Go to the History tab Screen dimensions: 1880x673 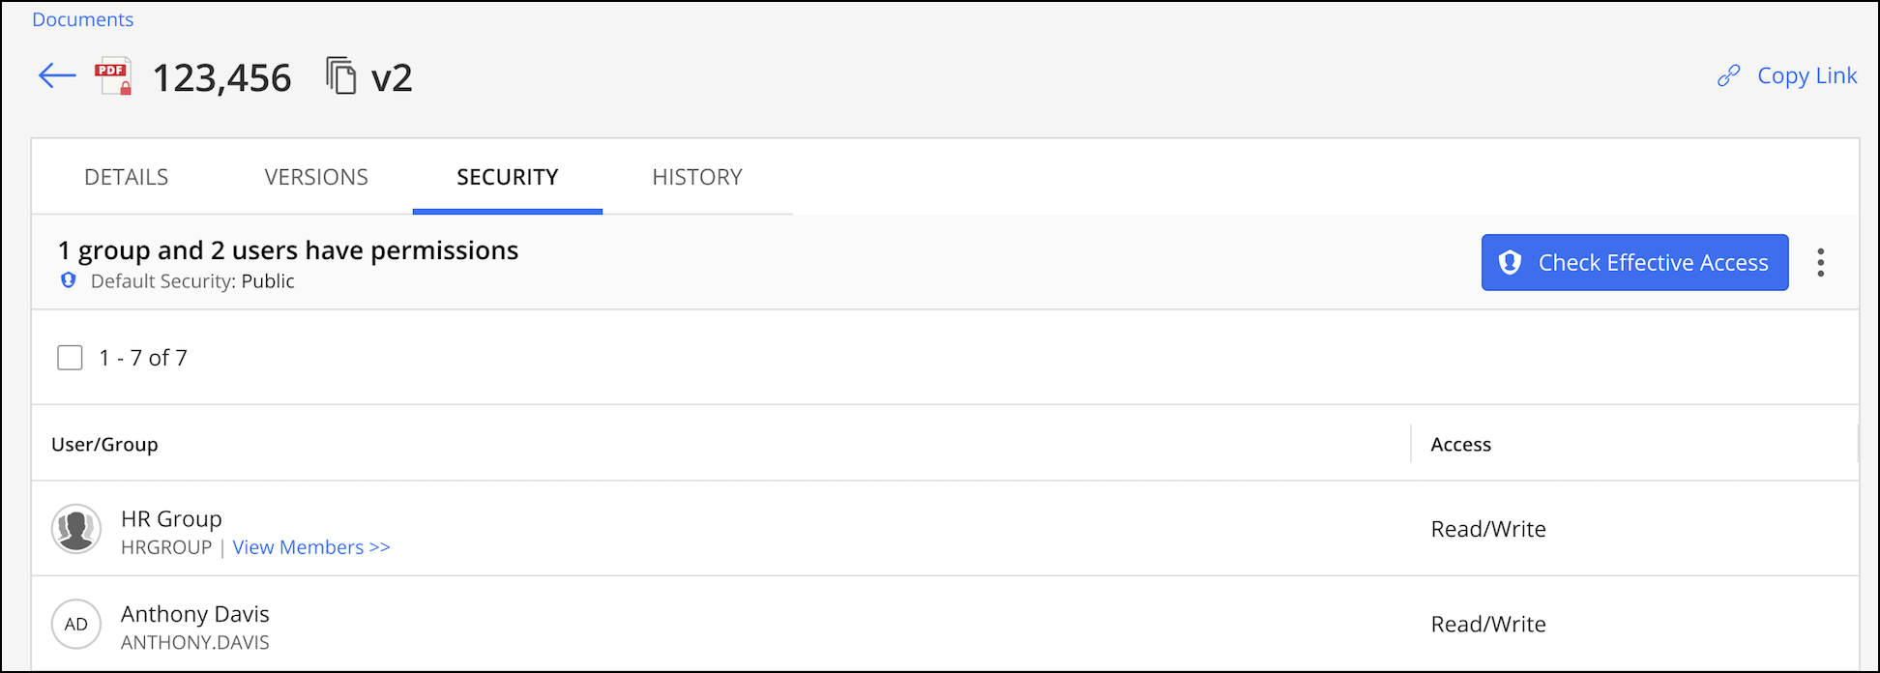[696, 177]
